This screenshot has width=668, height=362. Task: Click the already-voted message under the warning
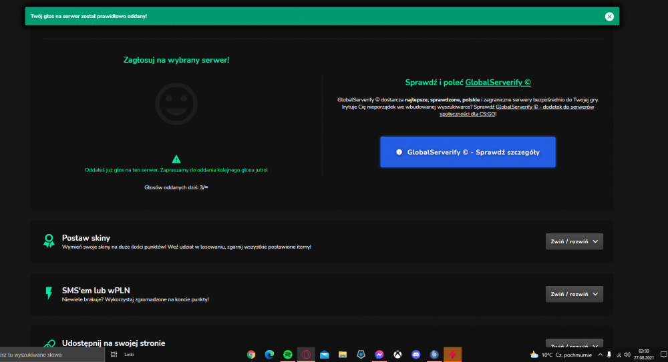click(176, 170)
